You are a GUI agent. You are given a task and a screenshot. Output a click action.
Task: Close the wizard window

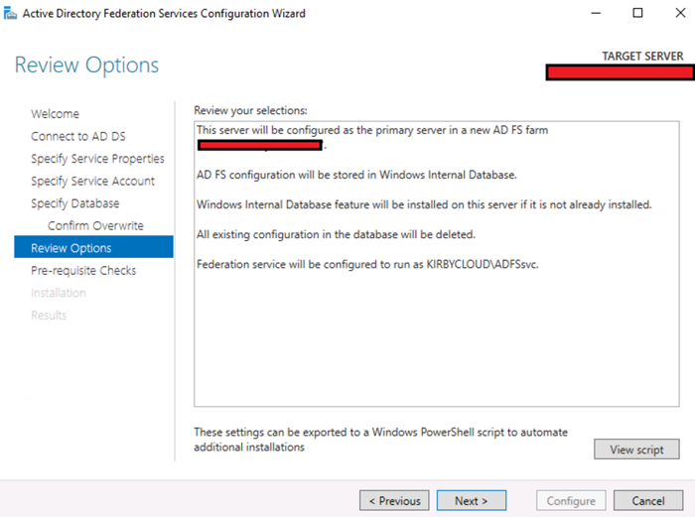click(680, 13)
